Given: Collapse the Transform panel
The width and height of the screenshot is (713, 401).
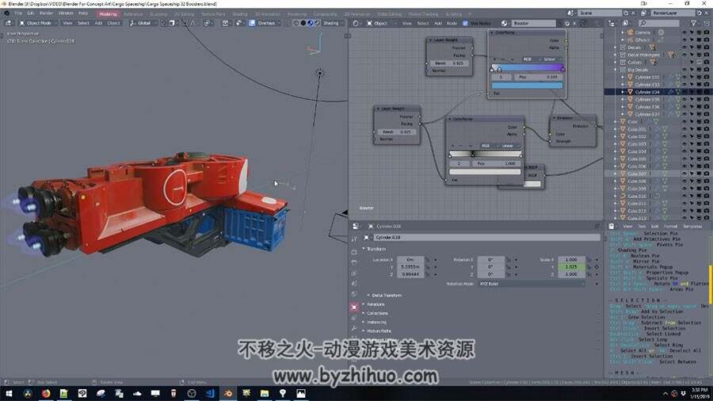Looking at the screenshot, I should pyautogui.click(x=364, y=249).
